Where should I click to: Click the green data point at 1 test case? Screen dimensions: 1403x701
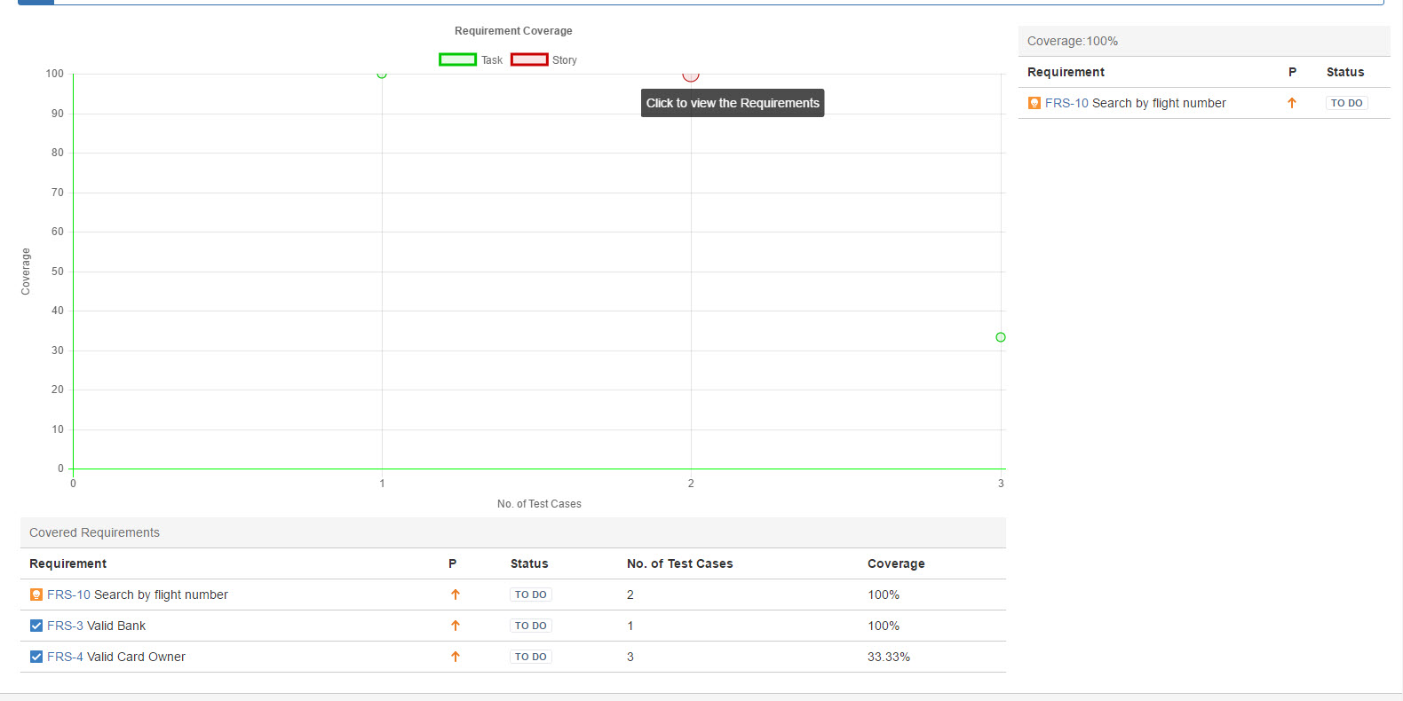pyautogui.click(x=382, y=74)
